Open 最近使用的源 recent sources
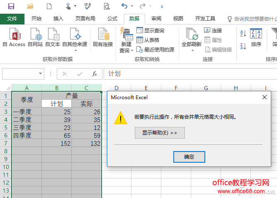This screenshot has height=198, width=277. (x=155, y=49)
